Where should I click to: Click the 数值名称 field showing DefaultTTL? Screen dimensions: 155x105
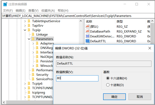click(104, 64)
